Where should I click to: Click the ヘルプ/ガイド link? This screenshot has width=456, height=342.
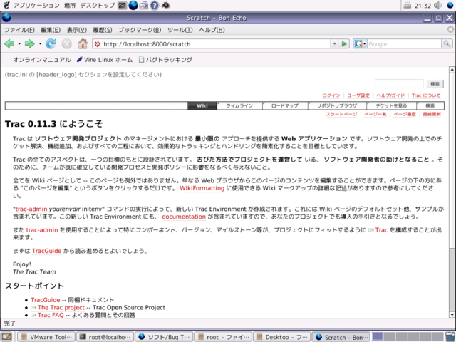coord(390,95)
